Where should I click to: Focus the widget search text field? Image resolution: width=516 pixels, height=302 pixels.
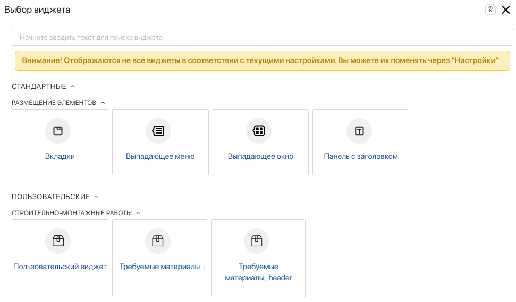[x=262, y=37]
